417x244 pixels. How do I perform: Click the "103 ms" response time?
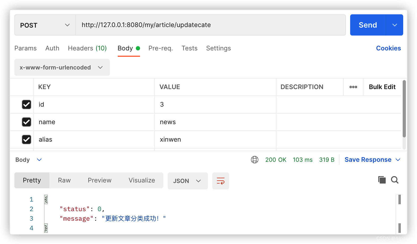(303, 160)
